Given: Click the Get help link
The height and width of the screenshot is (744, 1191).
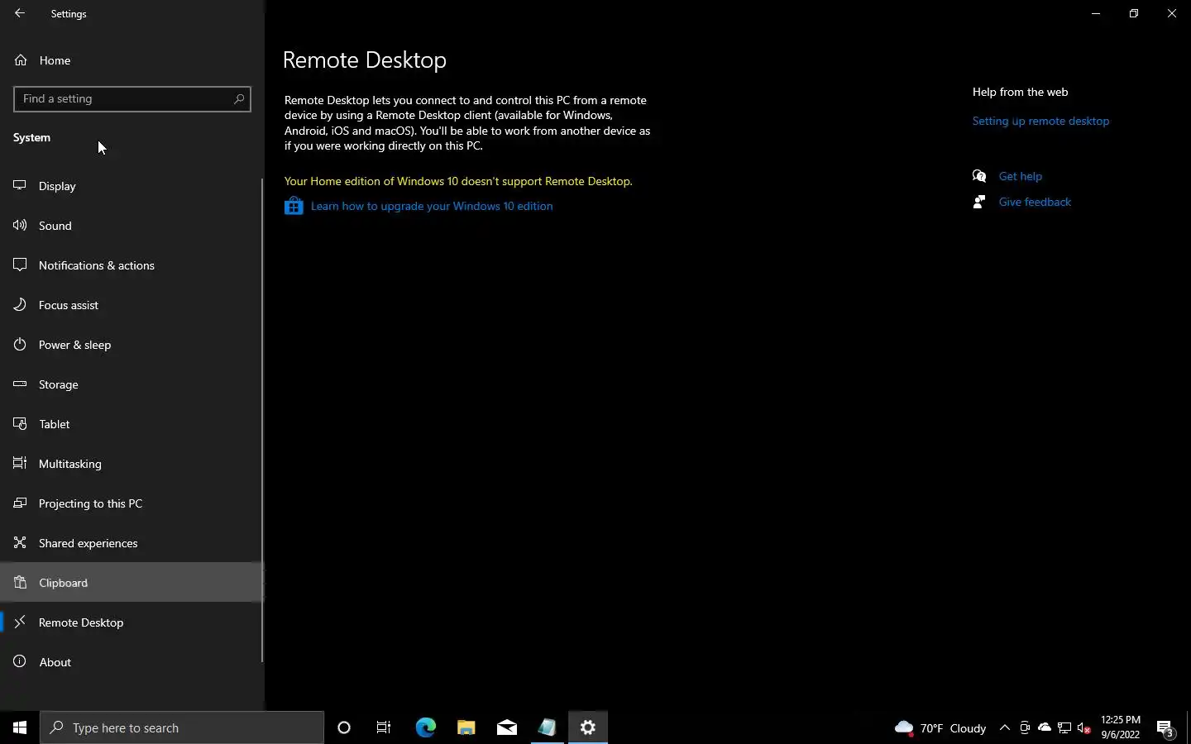Looking at the screenshot, I should click(1020, 176).
